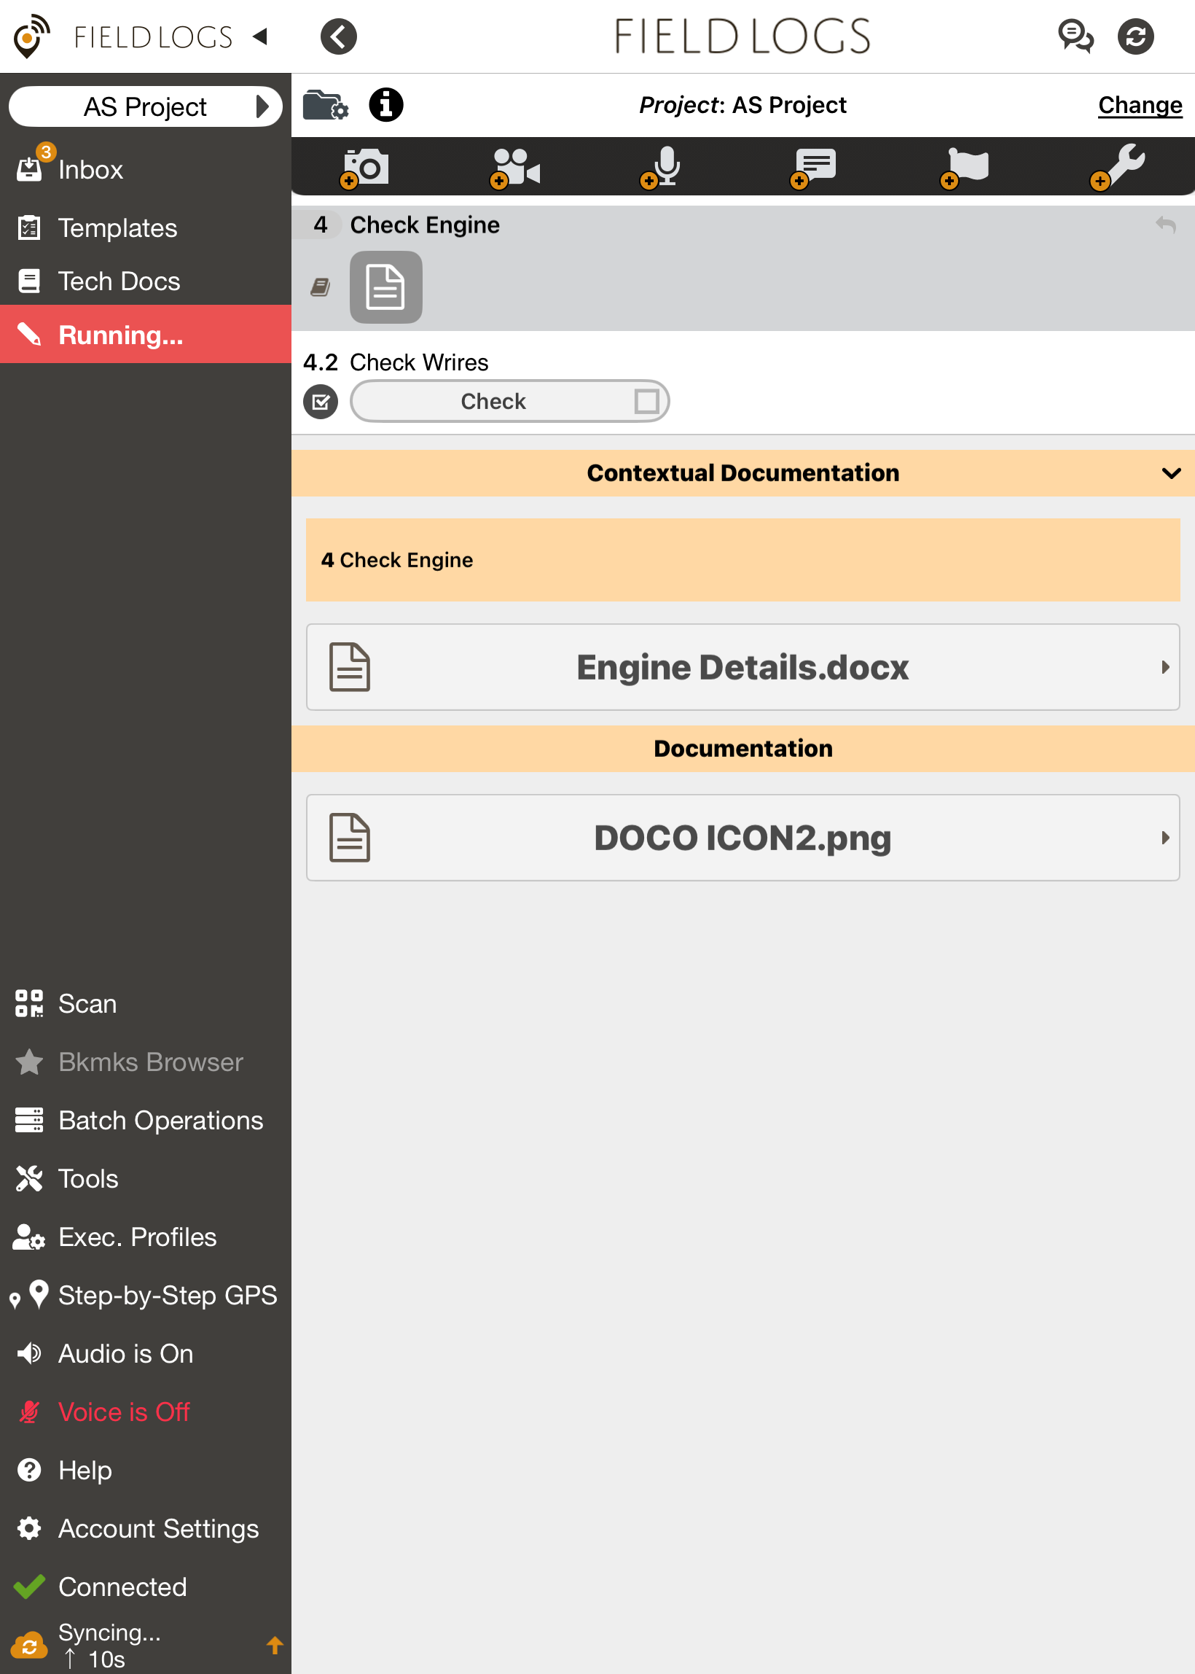Expand the AS Project selector
This screenshot has height=1674, width=1195.
[x=145, y=106]
